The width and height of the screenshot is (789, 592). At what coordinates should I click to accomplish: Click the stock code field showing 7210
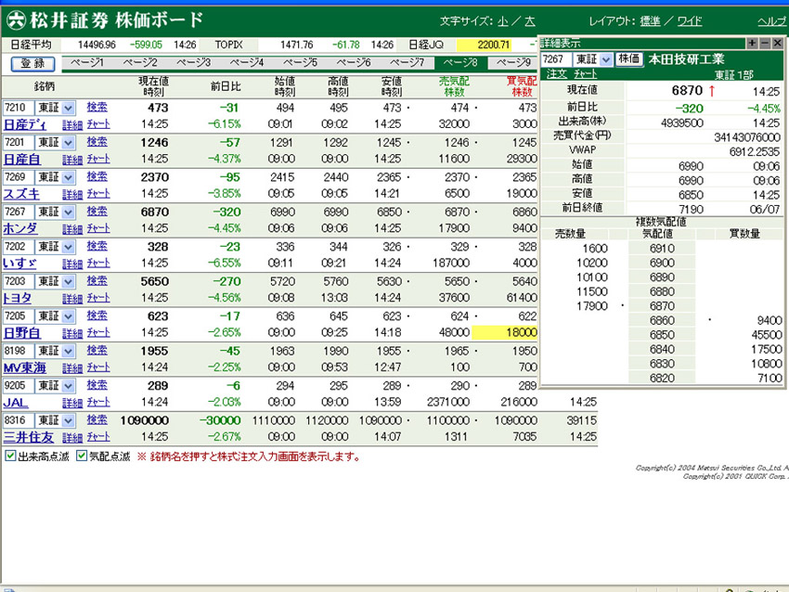(x=19, y=108)
